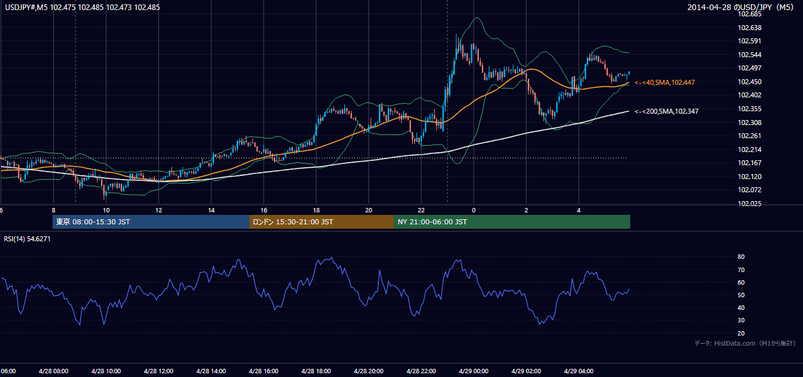
Task: Click the RSI scale value 70
Action: tap(741, 270)
